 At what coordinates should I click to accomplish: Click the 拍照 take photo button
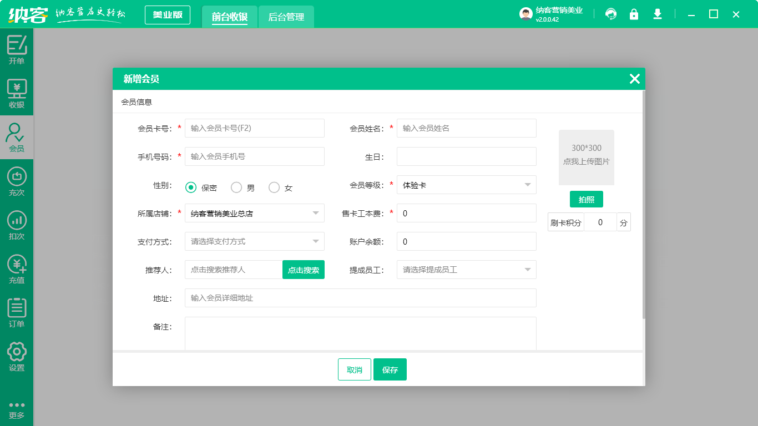coord(587,199)
